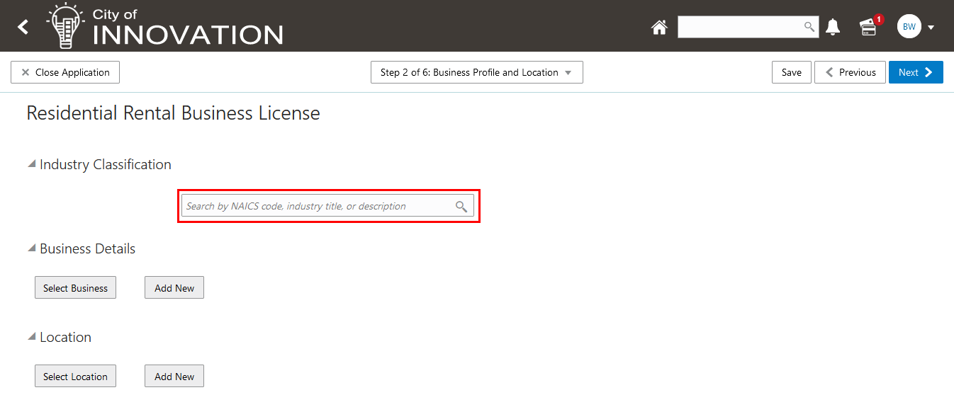Save the application
This screenshot has height=407, width=954.
(791, 72)
